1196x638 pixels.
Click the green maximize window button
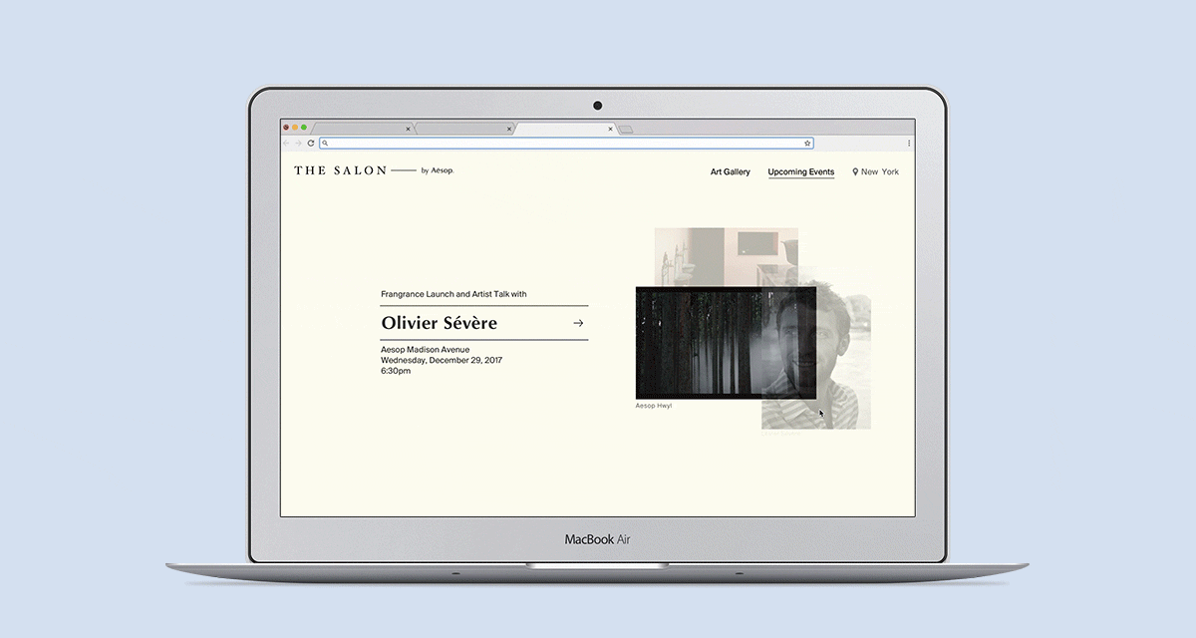304,128
